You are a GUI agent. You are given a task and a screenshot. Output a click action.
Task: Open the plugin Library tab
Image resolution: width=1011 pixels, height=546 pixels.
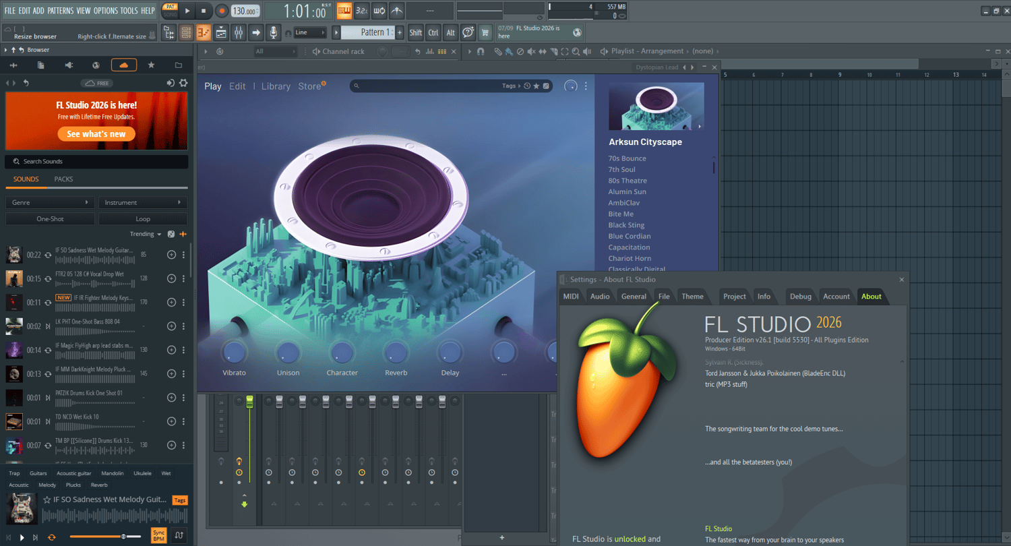coord(276,86)
